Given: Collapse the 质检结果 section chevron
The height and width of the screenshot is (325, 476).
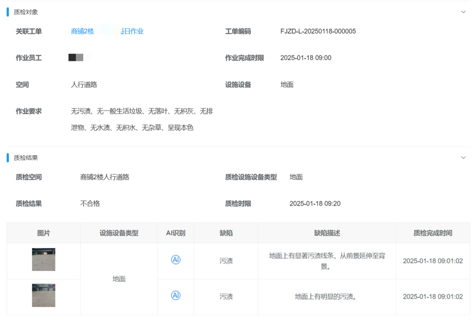Looking at the screenshot, I should [x=463, y=158].
